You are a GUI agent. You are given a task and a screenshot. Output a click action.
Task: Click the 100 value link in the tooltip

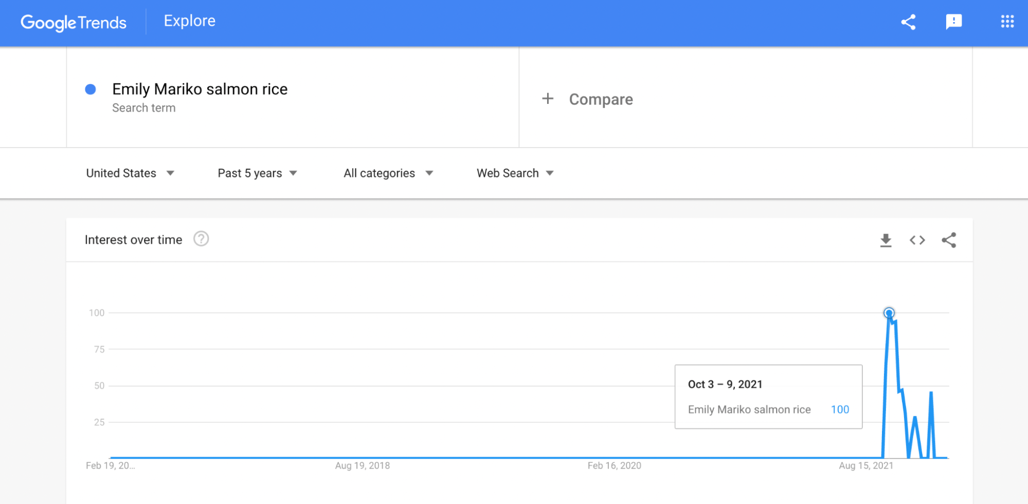tap(840, 409)
